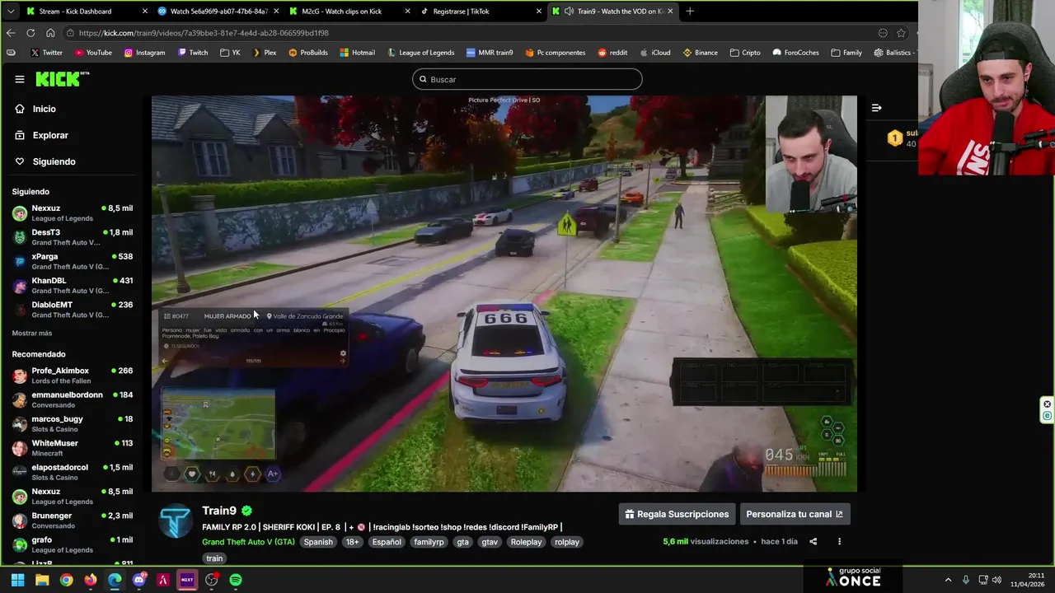Select the gta tag
Viewport: 1055px width, 593px height.
[x=463, y=542]
